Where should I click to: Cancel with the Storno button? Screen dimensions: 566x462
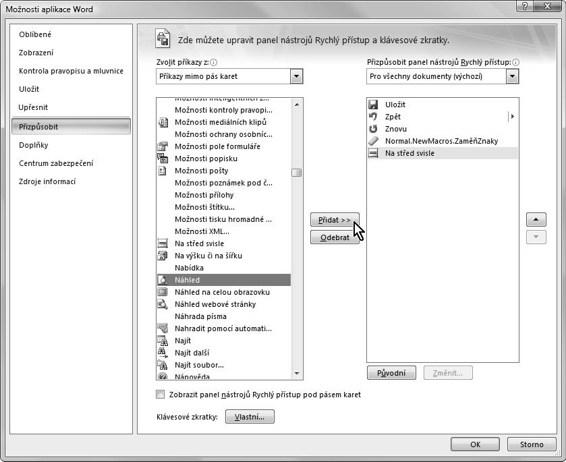coord(532,444)
